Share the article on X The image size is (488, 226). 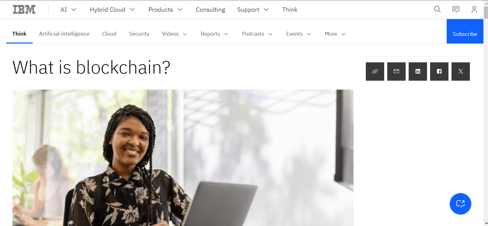pos(460,72)
